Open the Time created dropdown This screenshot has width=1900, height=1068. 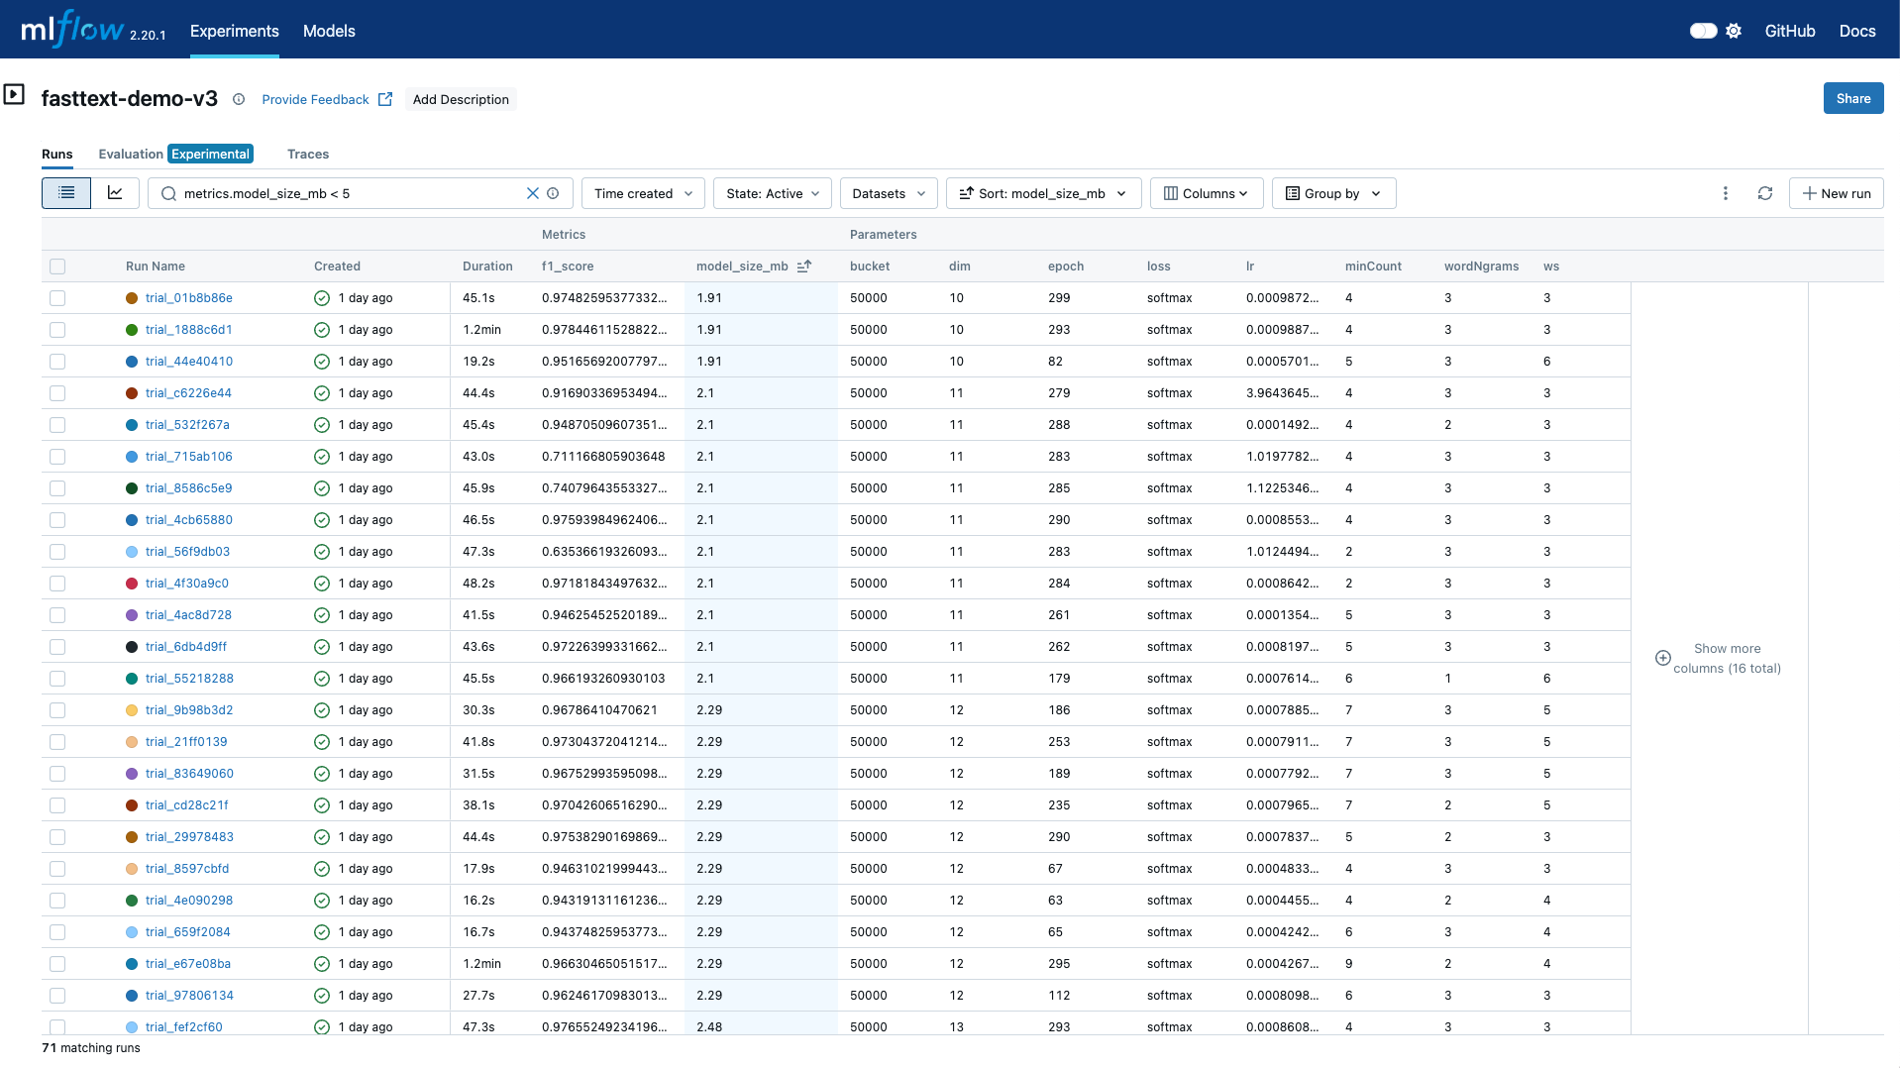643,193
